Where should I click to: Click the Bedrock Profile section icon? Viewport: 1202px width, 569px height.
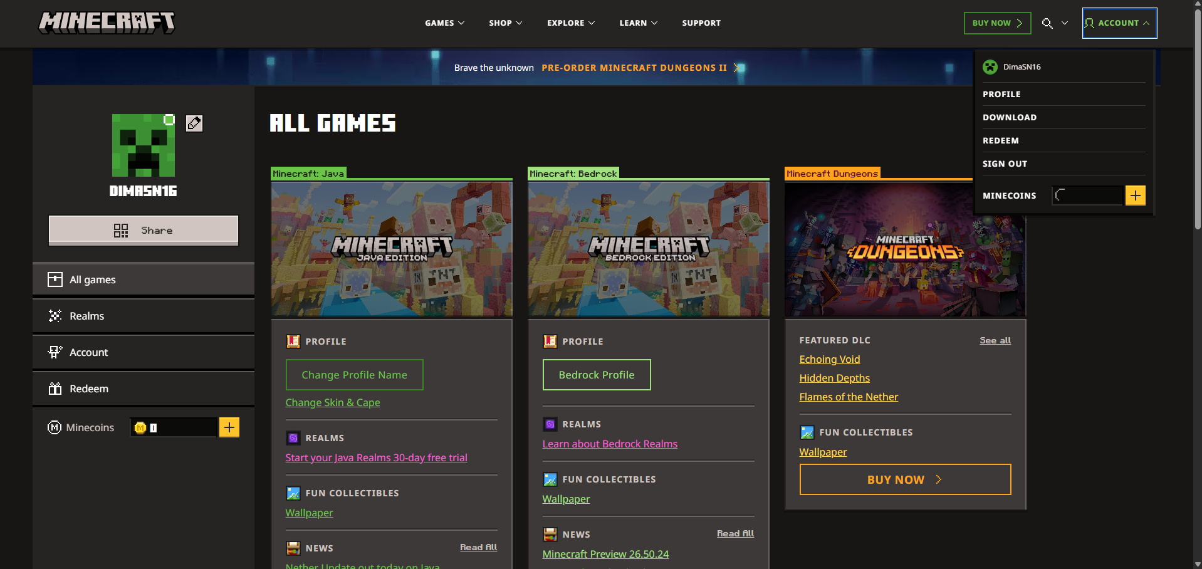(x=550, y=342)
